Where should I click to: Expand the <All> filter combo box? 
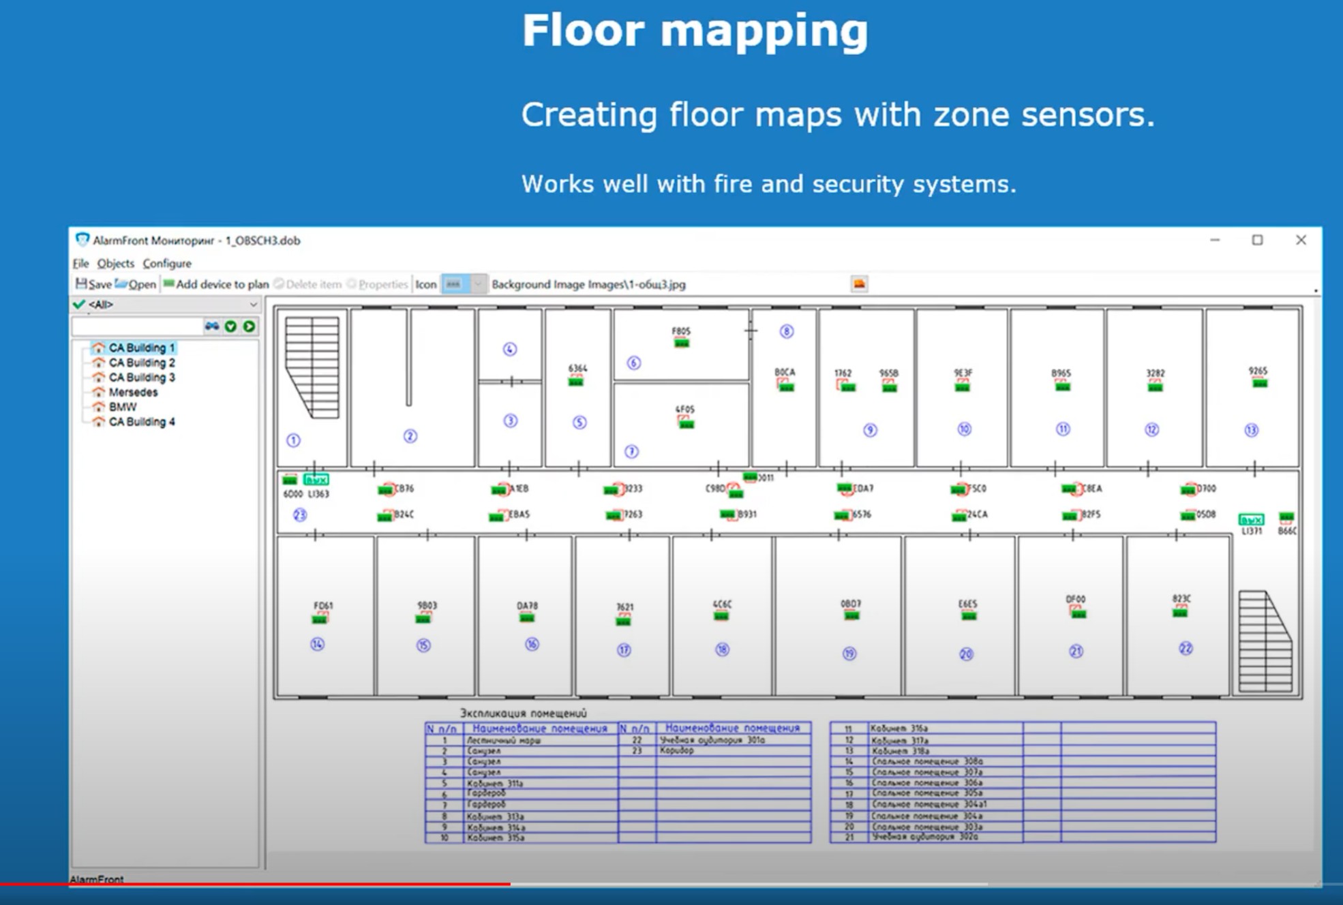[166, 304]
